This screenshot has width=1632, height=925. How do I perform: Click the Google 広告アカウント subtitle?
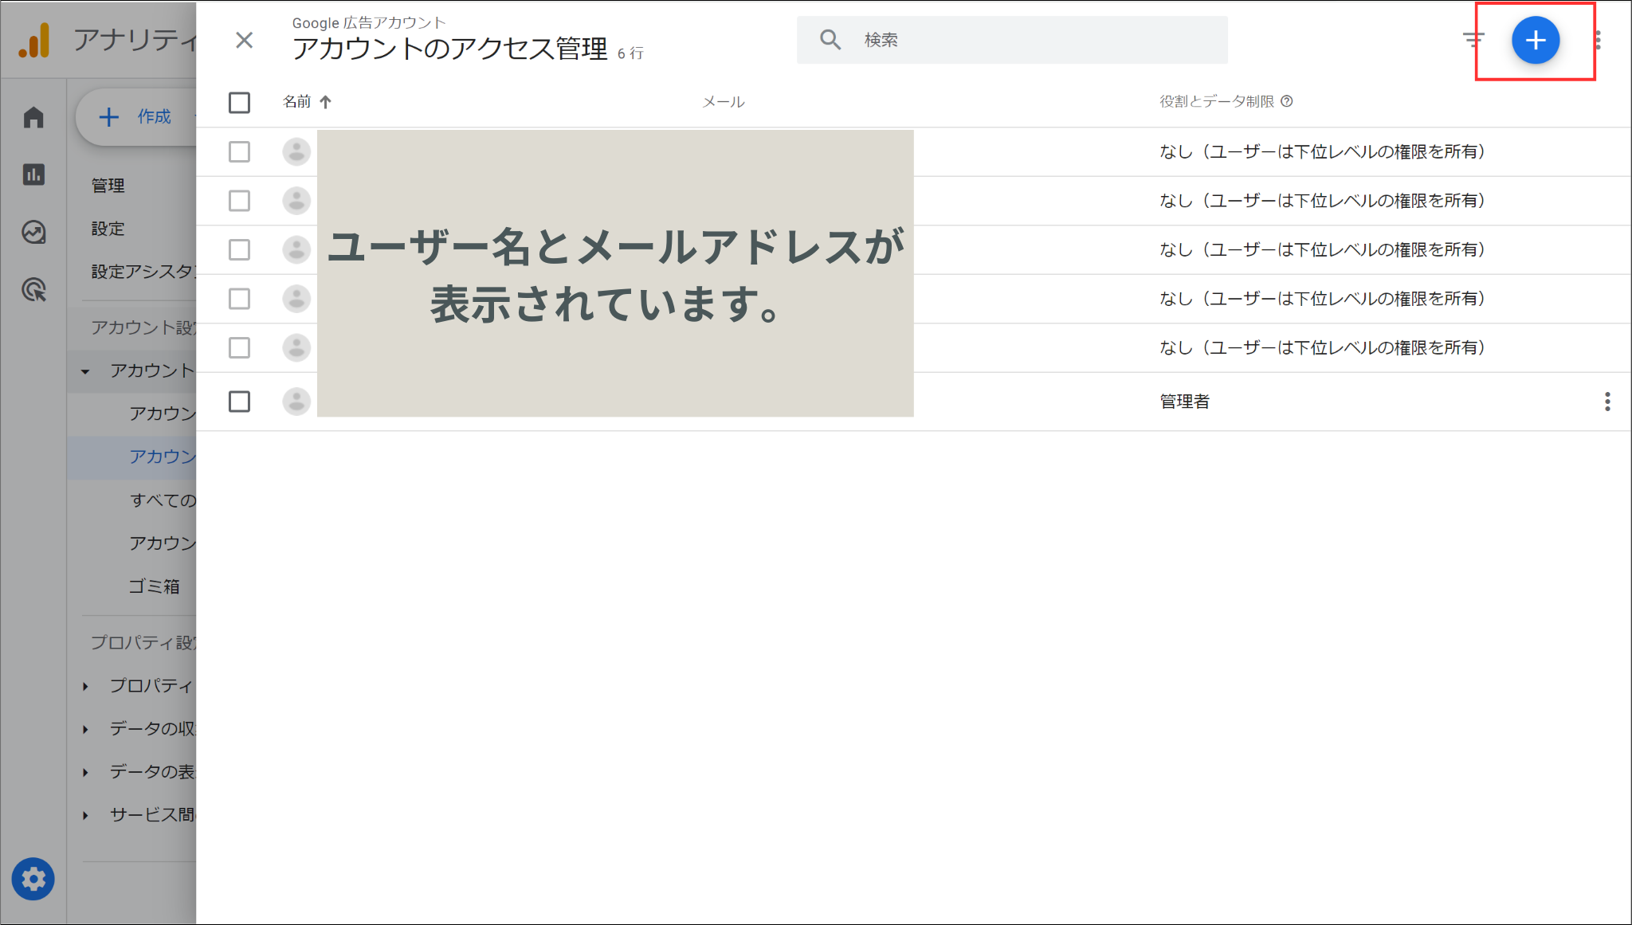369,22
